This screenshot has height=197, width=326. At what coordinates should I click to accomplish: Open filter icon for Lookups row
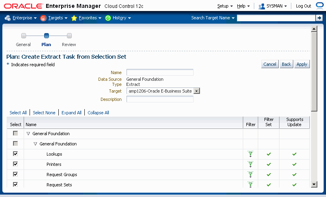coord(251,154)
